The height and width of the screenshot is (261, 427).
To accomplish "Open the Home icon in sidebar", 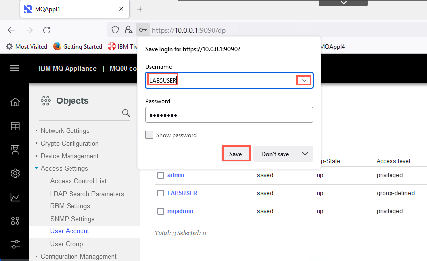I will click(x=15, y=102).
